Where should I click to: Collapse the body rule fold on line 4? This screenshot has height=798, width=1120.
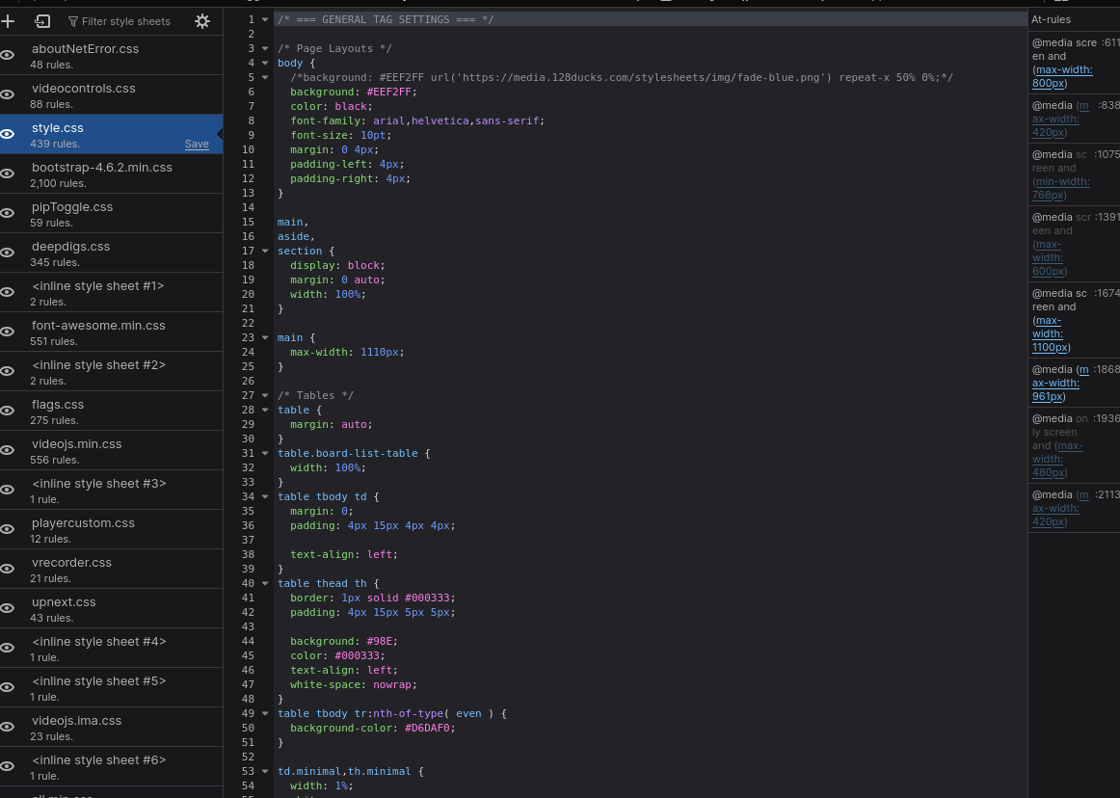(265, 63)
